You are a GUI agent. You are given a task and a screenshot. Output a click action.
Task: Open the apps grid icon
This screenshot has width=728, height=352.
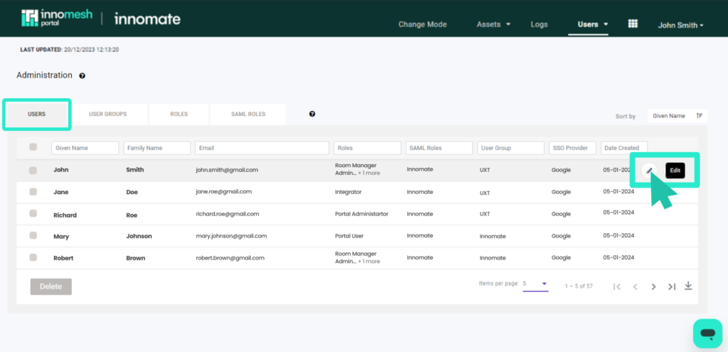coord(632,23)
